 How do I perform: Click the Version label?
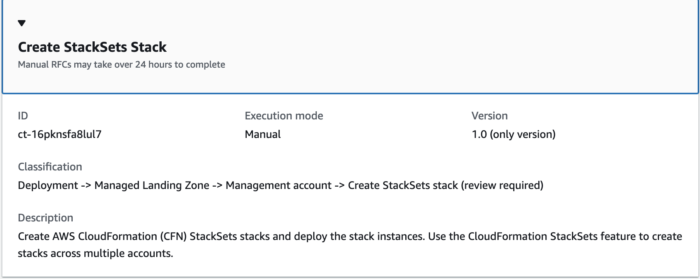(x=489, y=116)
